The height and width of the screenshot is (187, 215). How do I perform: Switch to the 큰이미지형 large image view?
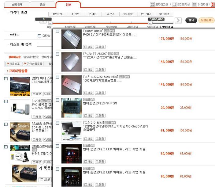pos(181,5)
